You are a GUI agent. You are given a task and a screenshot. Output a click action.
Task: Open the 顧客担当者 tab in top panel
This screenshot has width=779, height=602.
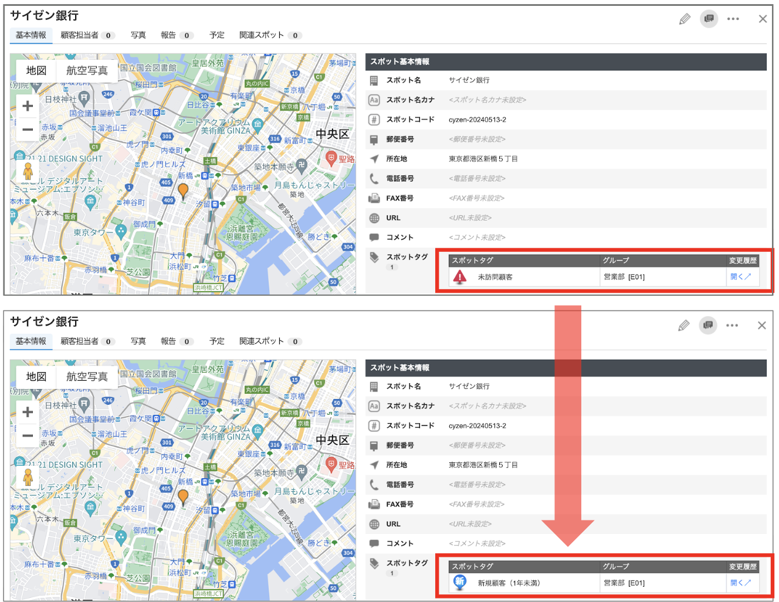[87, 35]
